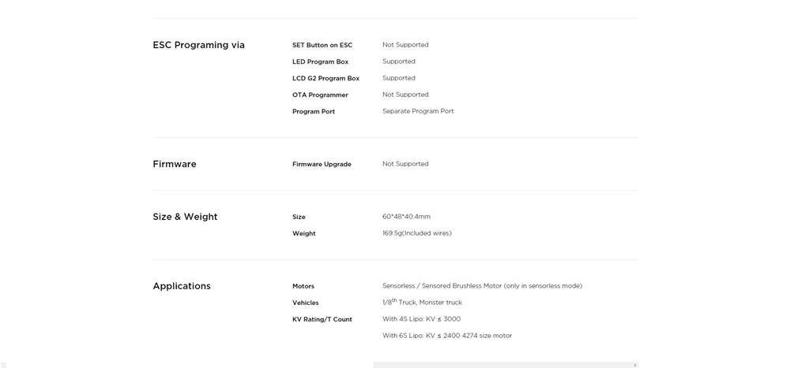Click the horizontal scrollbar right arrow
The image size is (790, 368).
[x=634, y=365]
